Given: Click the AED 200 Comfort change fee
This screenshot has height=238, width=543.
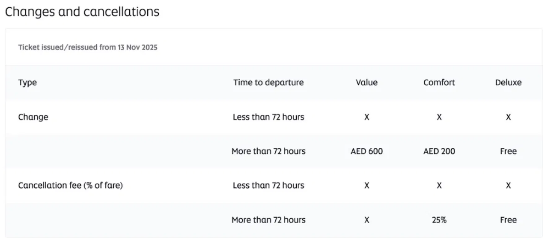Looking at the screenshot, I should [x=439, y=151].
